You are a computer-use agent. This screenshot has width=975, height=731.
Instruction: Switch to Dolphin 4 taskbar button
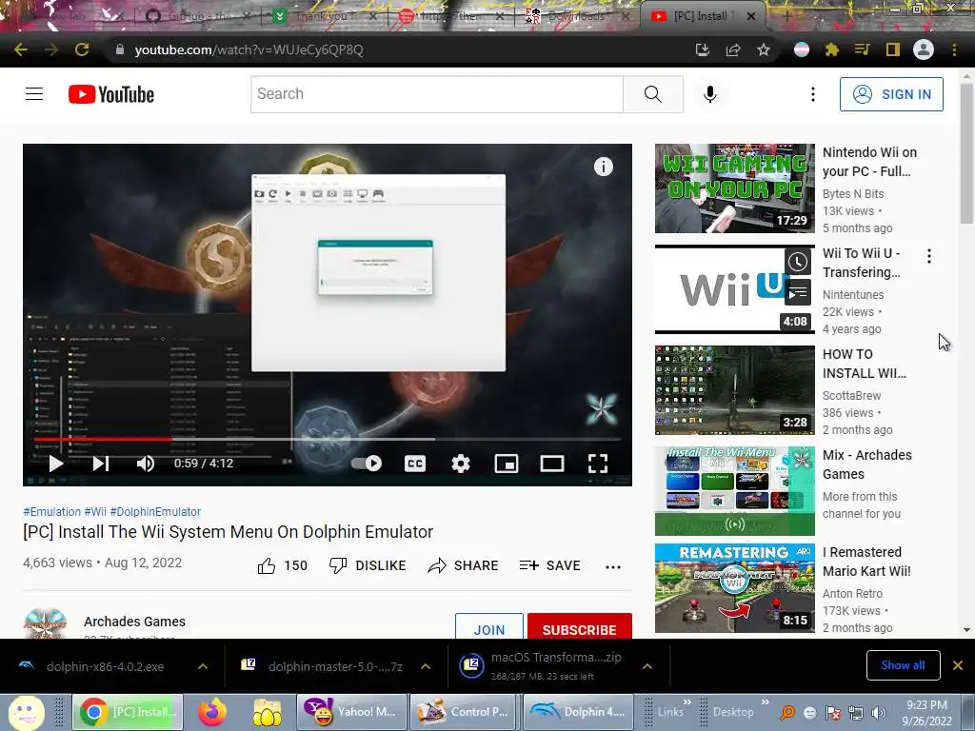(578, 712)
